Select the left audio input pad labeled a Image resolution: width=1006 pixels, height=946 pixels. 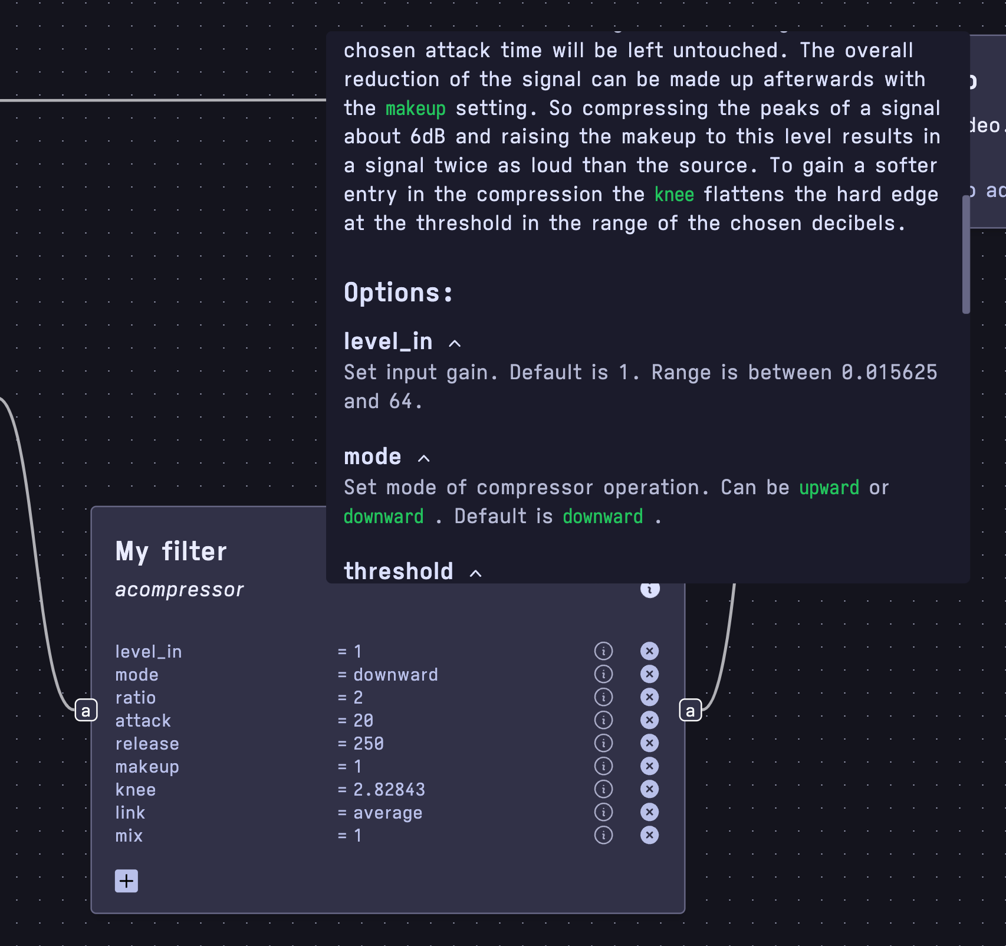[86, 710]
